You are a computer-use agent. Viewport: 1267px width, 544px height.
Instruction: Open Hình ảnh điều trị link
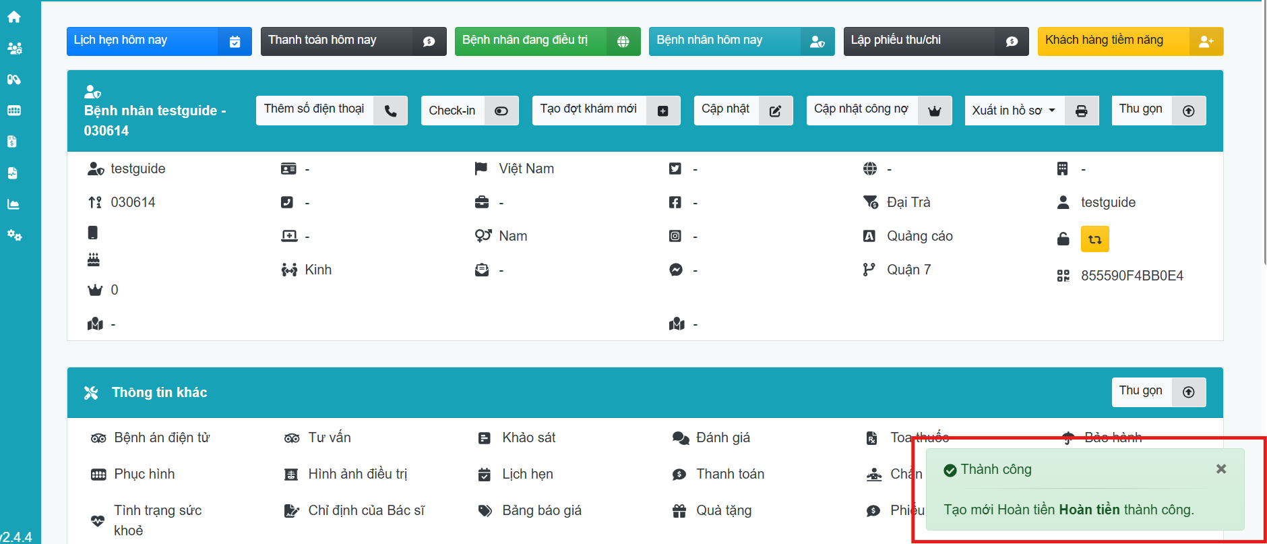pos(357,475)
